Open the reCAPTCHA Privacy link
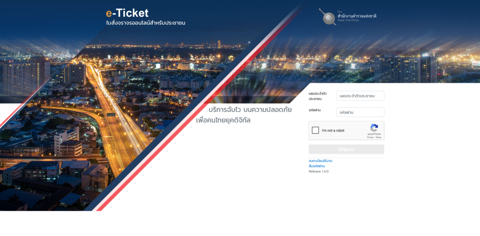This screenshot has height=236, width=480. 370,137
